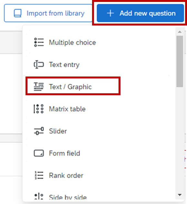Open Import from library
The image size is (187, 204).
pos(48,13)
